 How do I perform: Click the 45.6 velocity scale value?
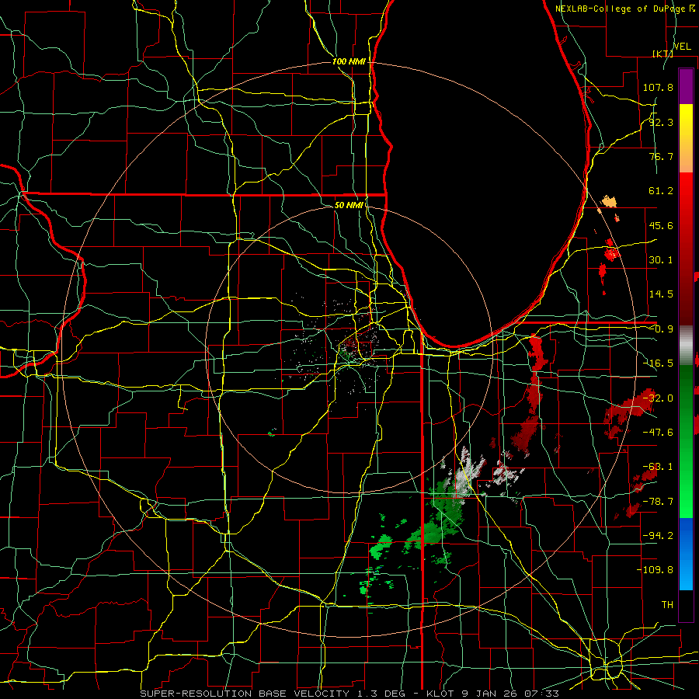[x=661, y=225]
